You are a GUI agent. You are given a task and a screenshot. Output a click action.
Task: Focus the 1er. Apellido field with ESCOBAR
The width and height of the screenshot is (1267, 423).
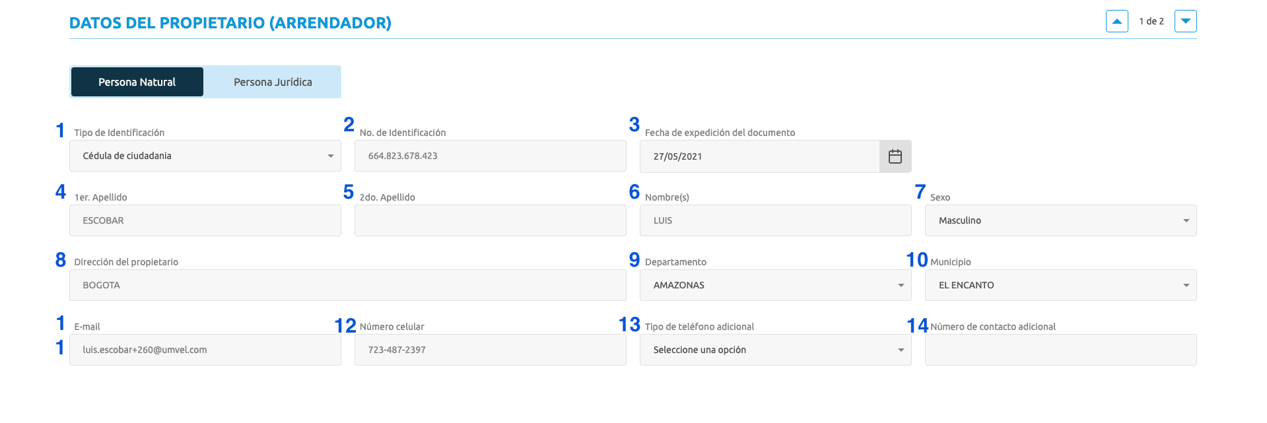tap(205, 220)
